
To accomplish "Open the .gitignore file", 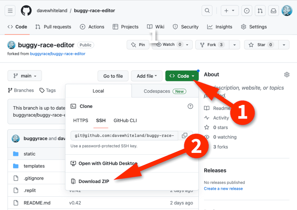I will point(34,178).
